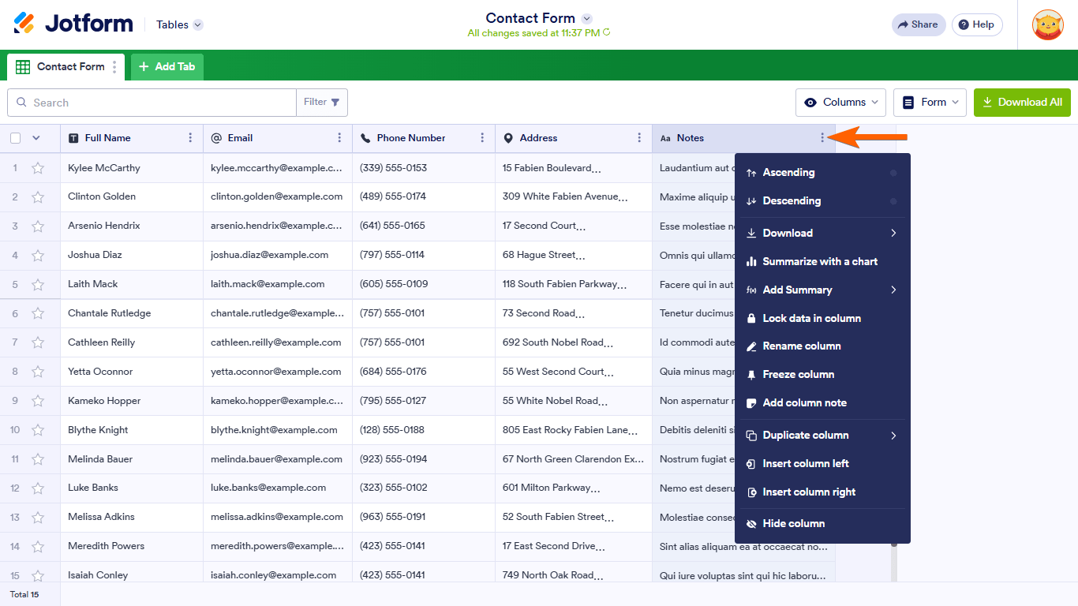Click Contact Form tab options dots

tap(114, 67)
